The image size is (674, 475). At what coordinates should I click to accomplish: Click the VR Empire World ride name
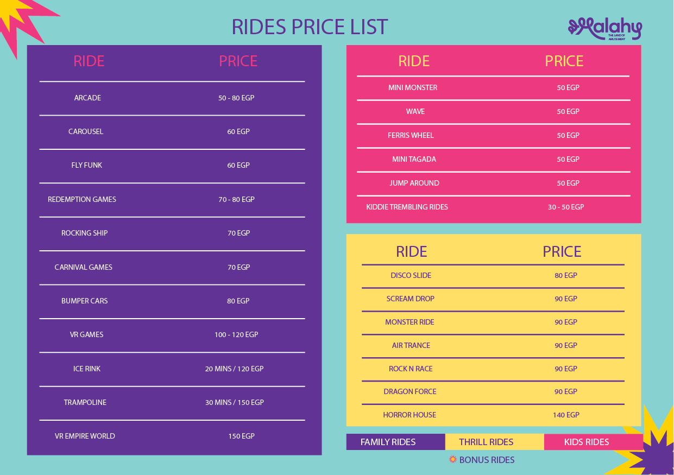click(x=85, y=436)
